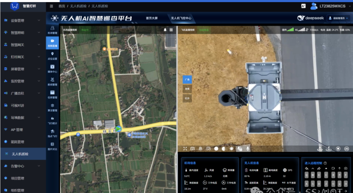The width and height of the screenshot is (353, 193).
Task: Click the brightness sun icon on video toolbar
Action: point(232,149)
